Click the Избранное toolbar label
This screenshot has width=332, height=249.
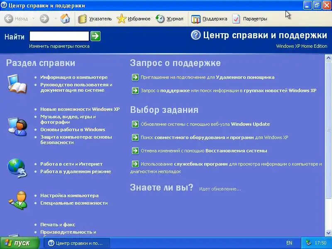139,19
